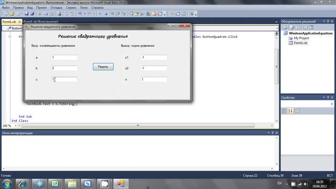
Task: Open Find with the binoculars icon
Action: click(59, 14)
